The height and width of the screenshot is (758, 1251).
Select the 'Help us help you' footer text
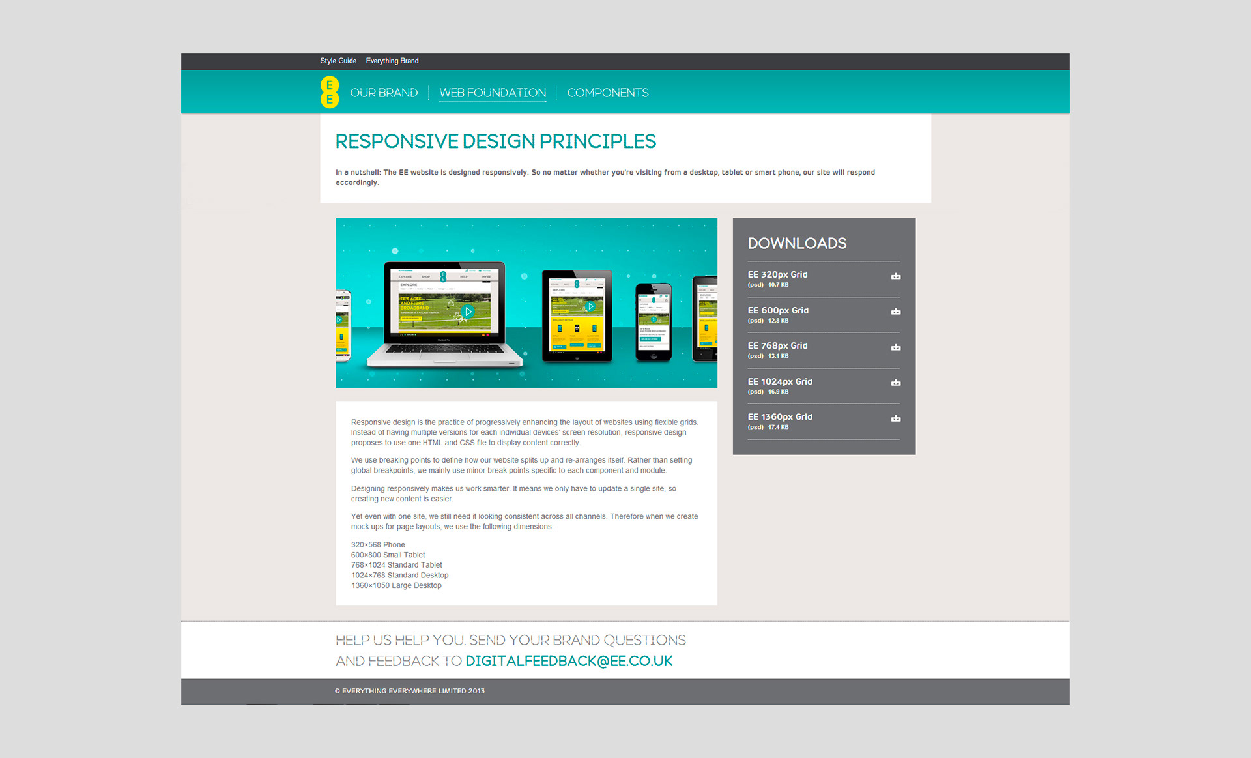(511, 650)
